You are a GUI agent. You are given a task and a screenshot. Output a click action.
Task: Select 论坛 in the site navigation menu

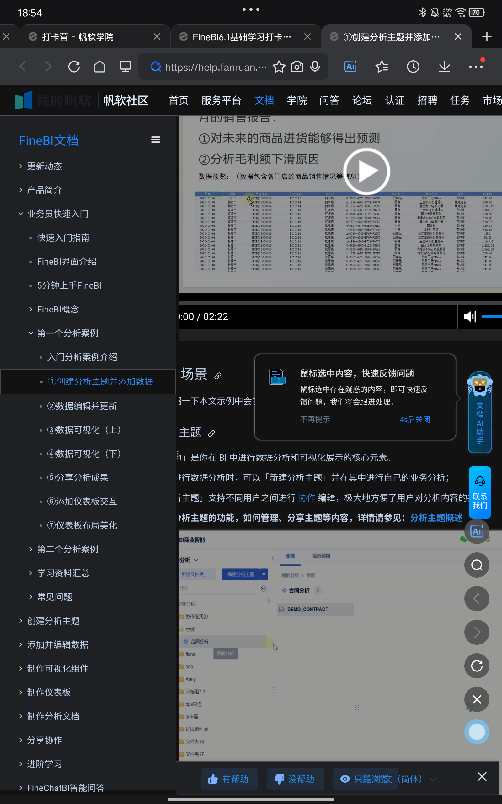tap(361, 100)
